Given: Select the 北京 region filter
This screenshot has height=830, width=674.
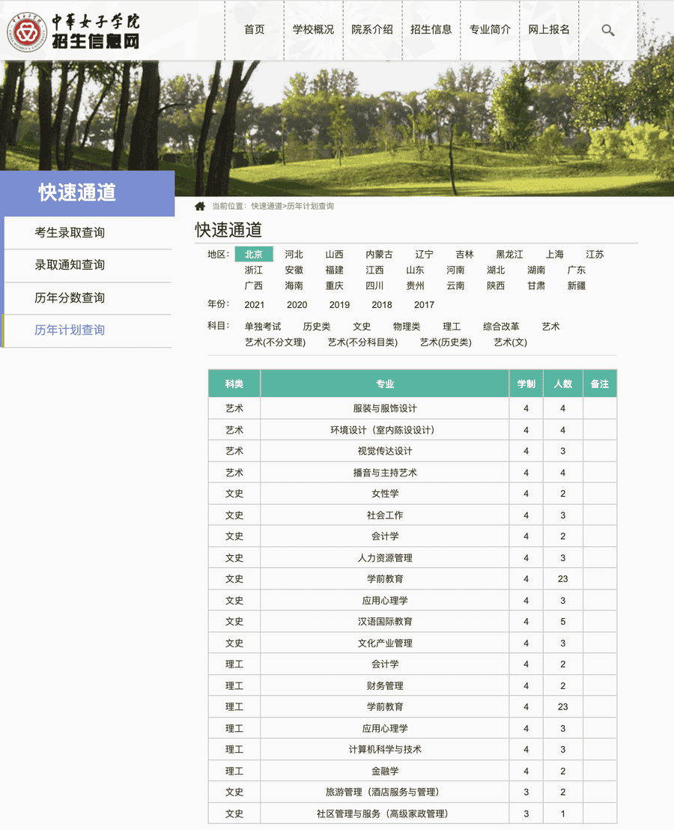Looking at the screenshot, I should tap(254, 255).
